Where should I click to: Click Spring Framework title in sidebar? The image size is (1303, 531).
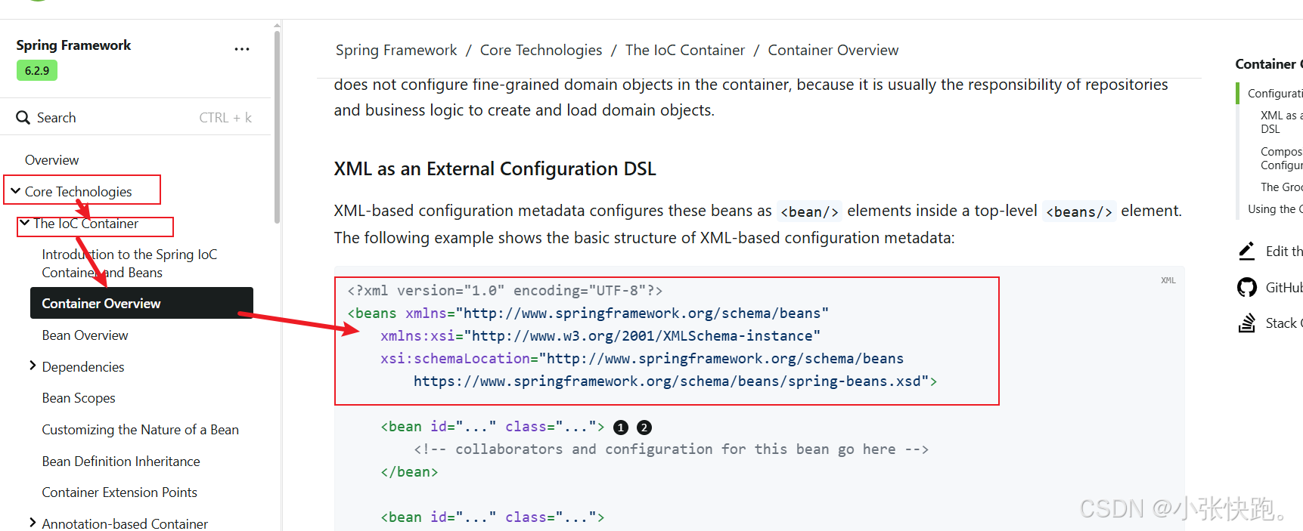[73, 45]
